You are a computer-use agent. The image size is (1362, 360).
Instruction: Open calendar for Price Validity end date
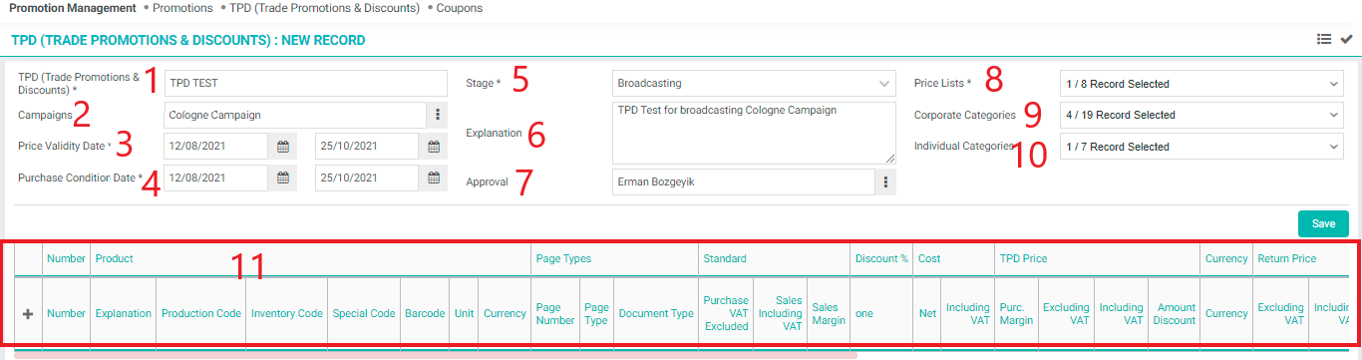tap(434, 147)
